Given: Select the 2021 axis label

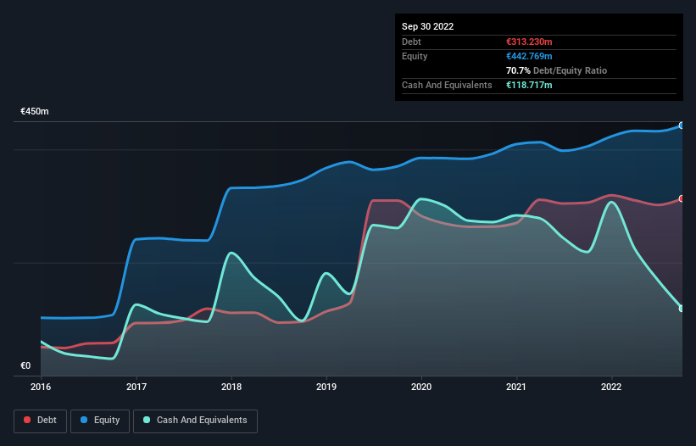Looking at the screenshot, I should click(516, 387).
